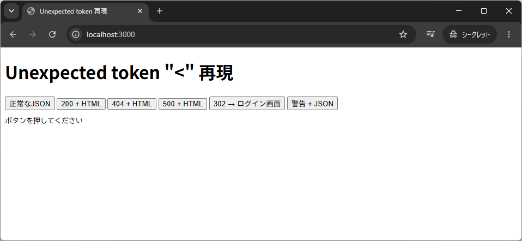Click the Unexpected token "<" 再現 heading
This screenshot has width=522, height=241.
[x=119, y=73]
